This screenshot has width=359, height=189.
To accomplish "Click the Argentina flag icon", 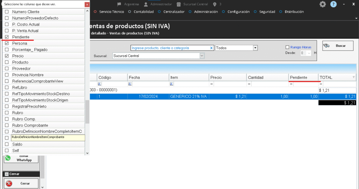I will point(119,4).
